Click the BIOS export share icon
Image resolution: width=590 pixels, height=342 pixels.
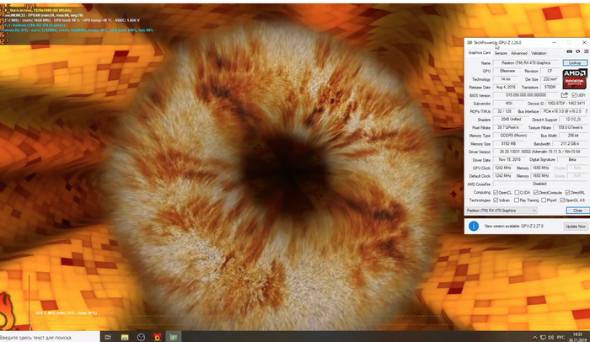click(564, 95)
